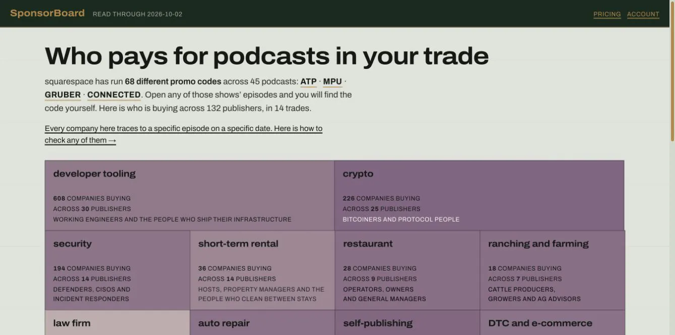Visit the CONNECTED podcast link
Image resolution: width=675 pixels, height=335 pixels.
point(114,95)
